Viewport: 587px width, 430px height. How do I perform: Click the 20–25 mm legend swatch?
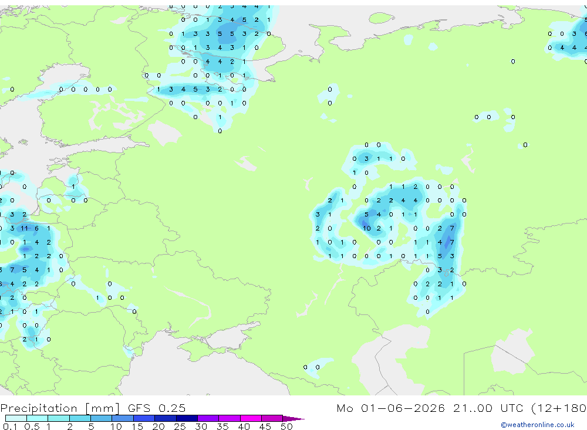point(166,418)
